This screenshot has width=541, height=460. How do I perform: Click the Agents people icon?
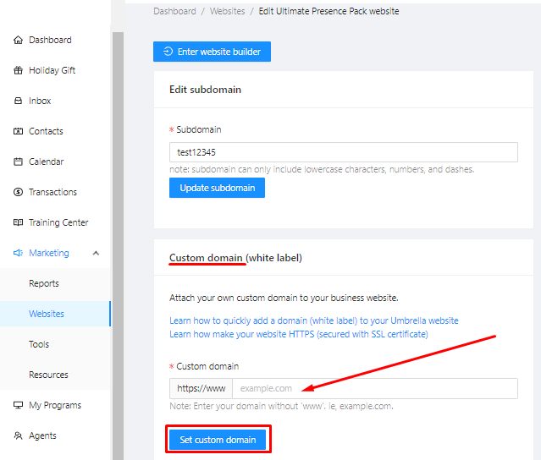(x=18, y=435)
